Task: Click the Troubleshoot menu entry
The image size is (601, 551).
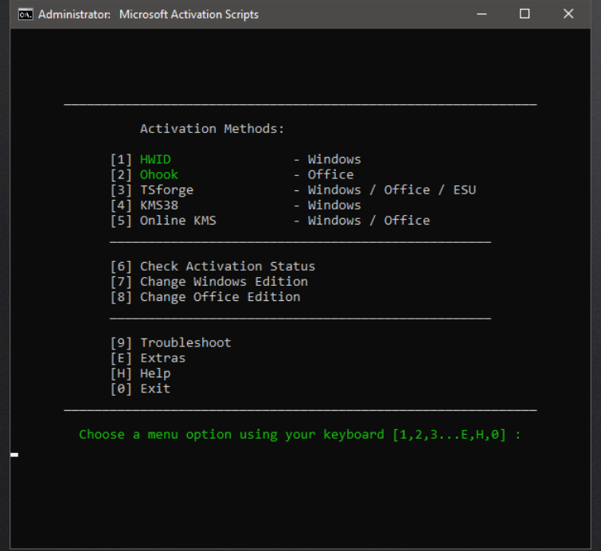Action: [185, 342]
